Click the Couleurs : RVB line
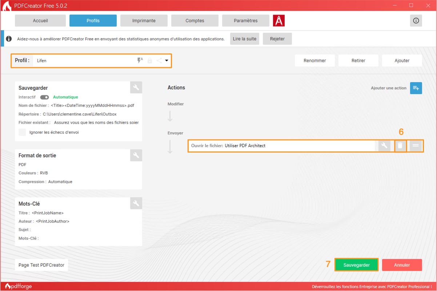437x291 pixels. [x=33, y=173]
